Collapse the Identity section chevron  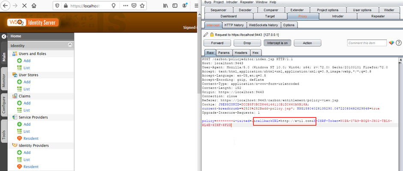(x=70, y=45)
